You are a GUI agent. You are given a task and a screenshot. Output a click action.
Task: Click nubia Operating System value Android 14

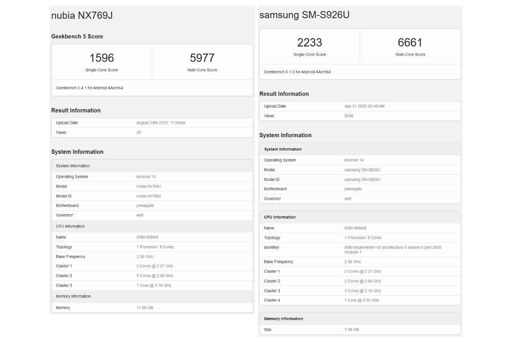point(146,177)
